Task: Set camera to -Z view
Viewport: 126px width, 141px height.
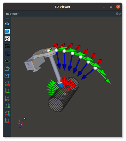Action: 7,121
